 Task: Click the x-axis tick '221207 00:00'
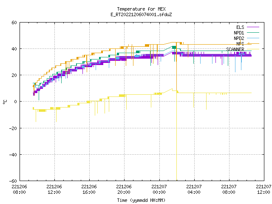tap(159, 190)
